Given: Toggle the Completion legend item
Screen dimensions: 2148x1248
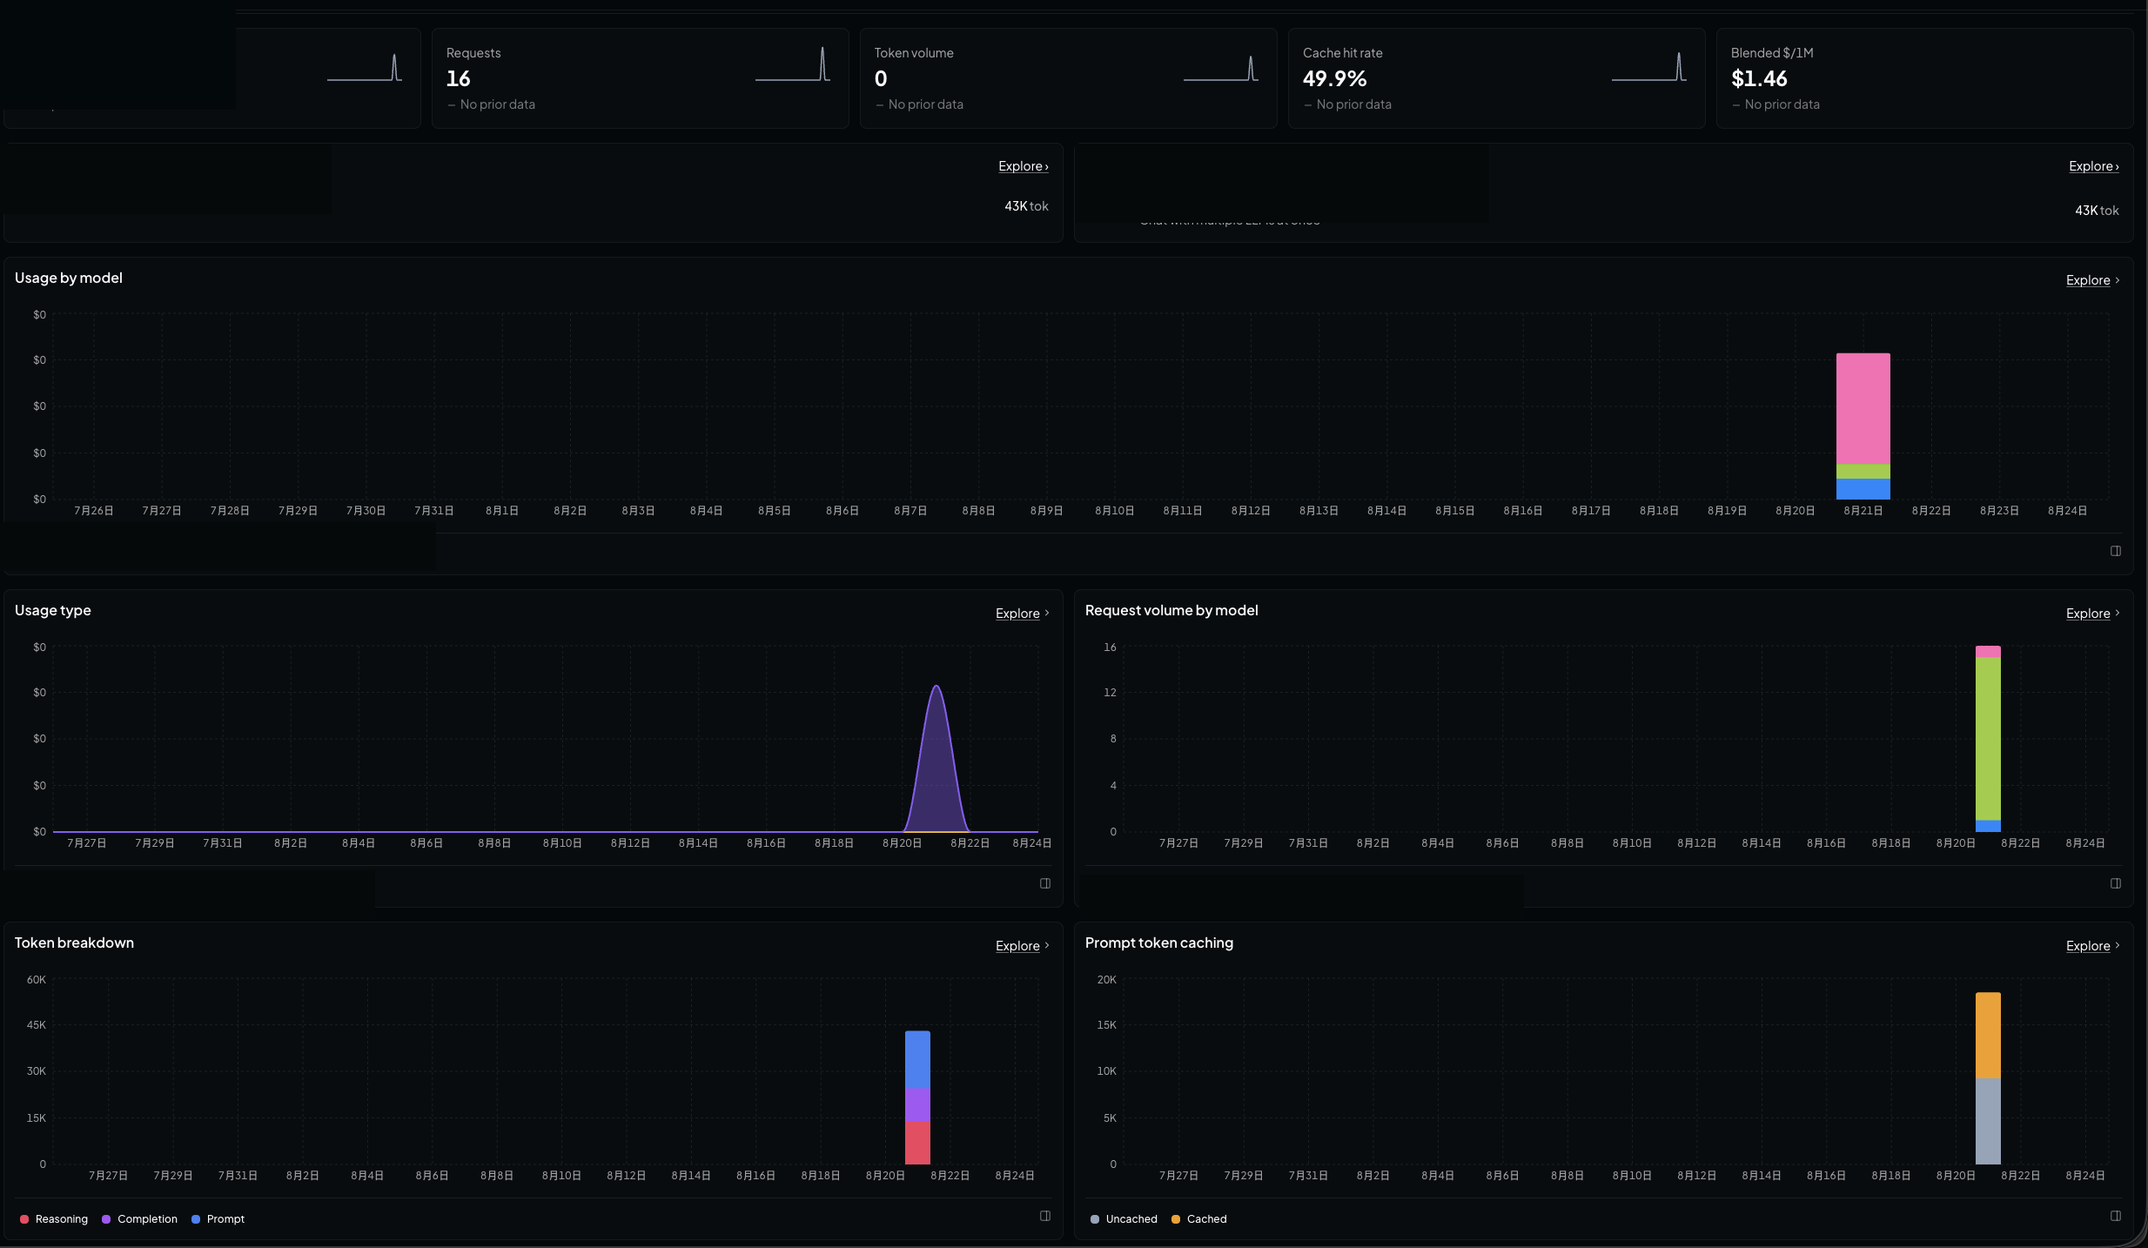Looking at the screenshot, I should [x=139, y=1219].
